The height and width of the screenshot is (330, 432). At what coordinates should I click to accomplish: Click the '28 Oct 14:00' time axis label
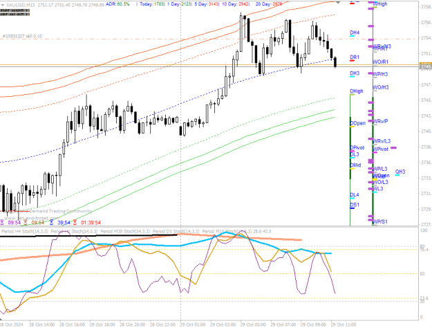tap(42, 324)
